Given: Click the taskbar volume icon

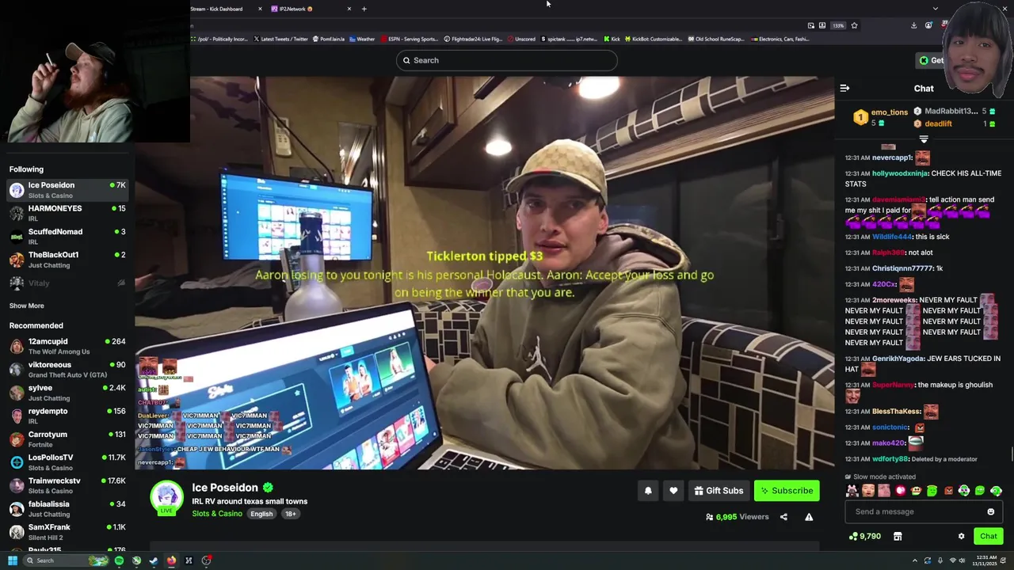Looking at the screenshot, I should (x=962, y=560).
